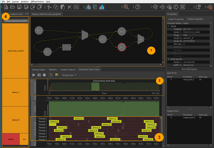Image resolution: width=214 pixels, height=148 pixels.
Task: Click the Help question mark icon
Action: click(138, 7)
